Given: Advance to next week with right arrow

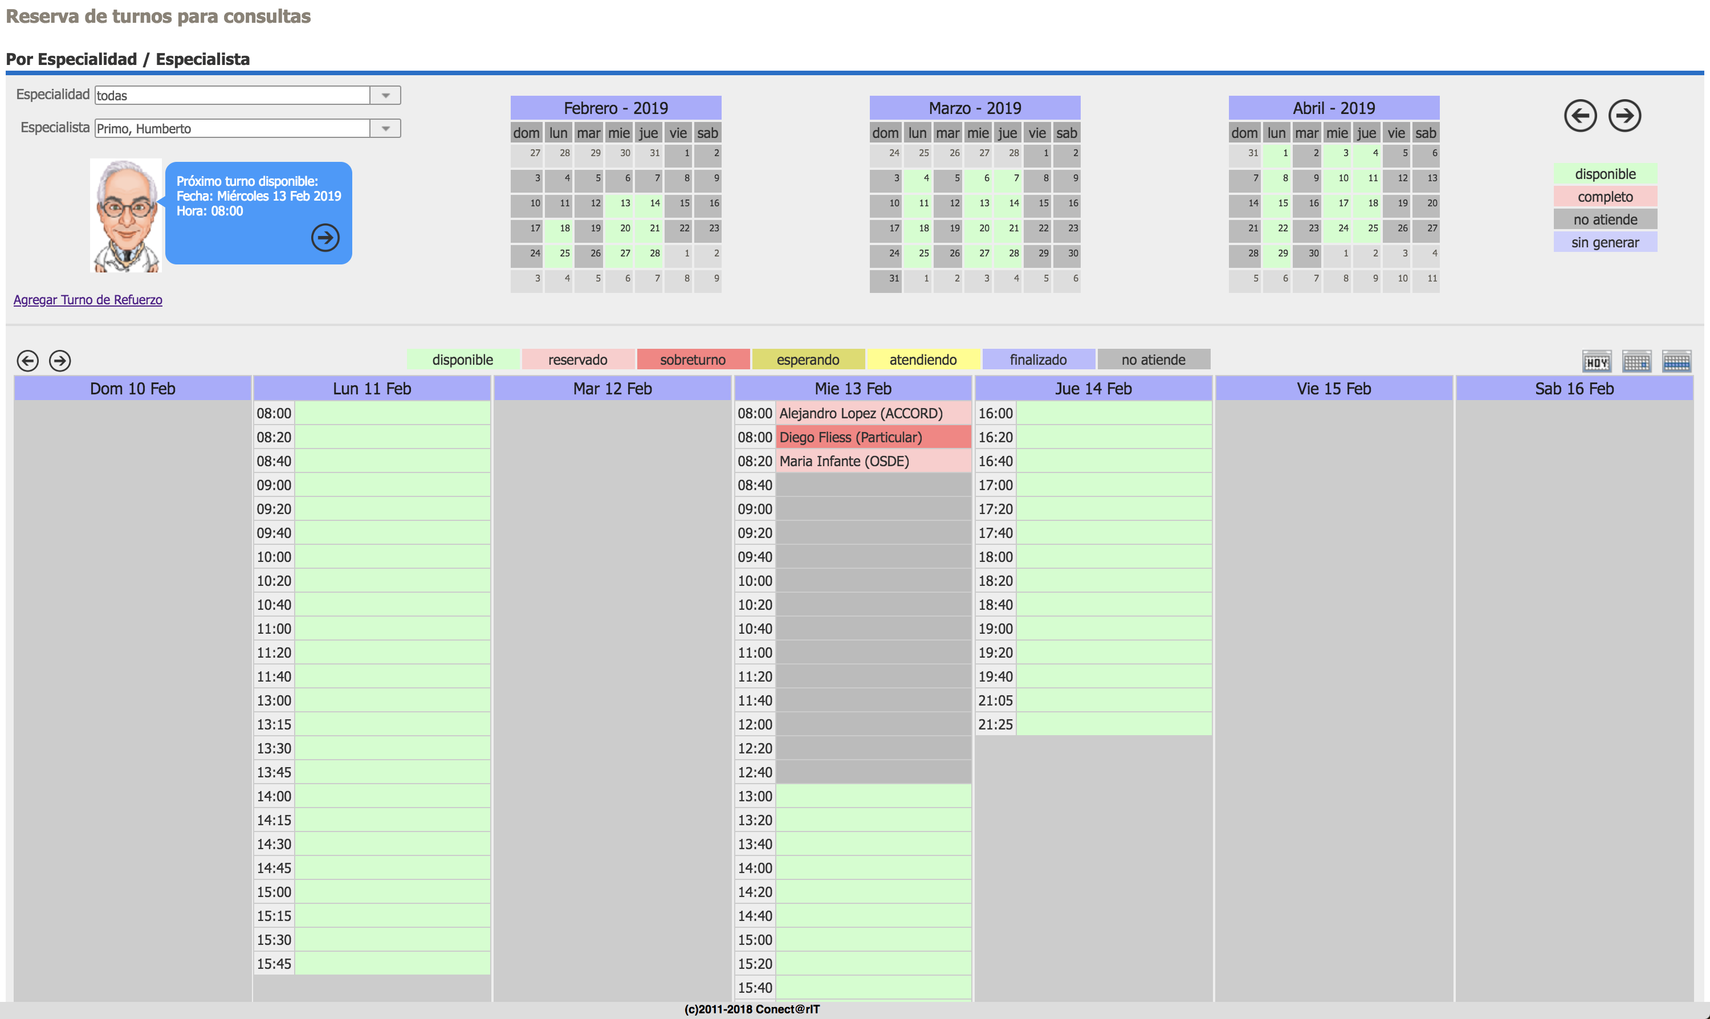Looking at the screenshot, I should (x=60, y=361).
